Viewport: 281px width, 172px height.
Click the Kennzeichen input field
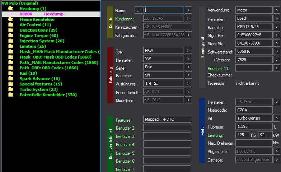pos(167,27)
